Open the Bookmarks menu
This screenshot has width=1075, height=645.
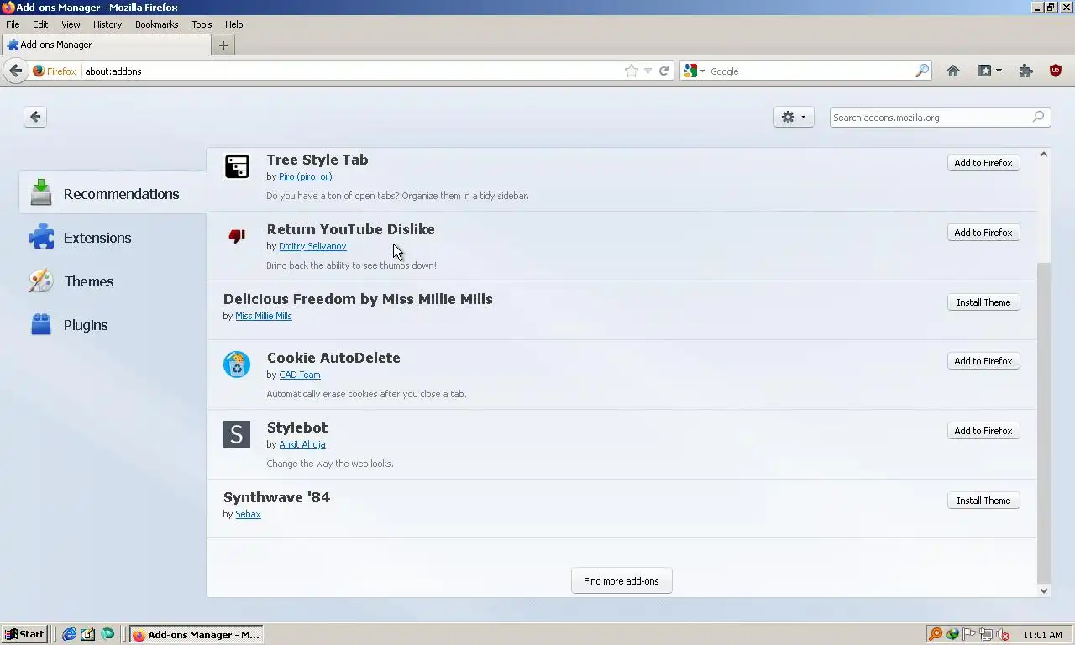(x=157, y=24)
